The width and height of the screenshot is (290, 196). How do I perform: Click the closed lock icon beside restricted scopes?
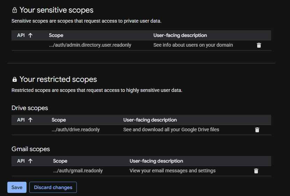click(x=14, y=79)
